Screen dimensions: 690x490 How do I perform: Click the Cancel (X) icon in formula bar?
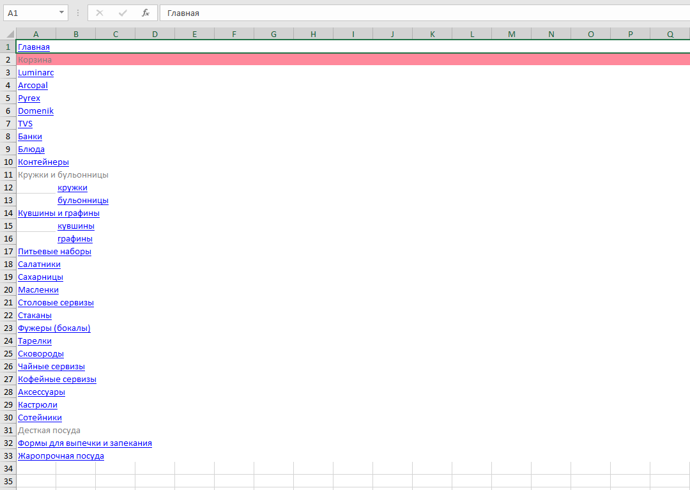pos(100,13)
